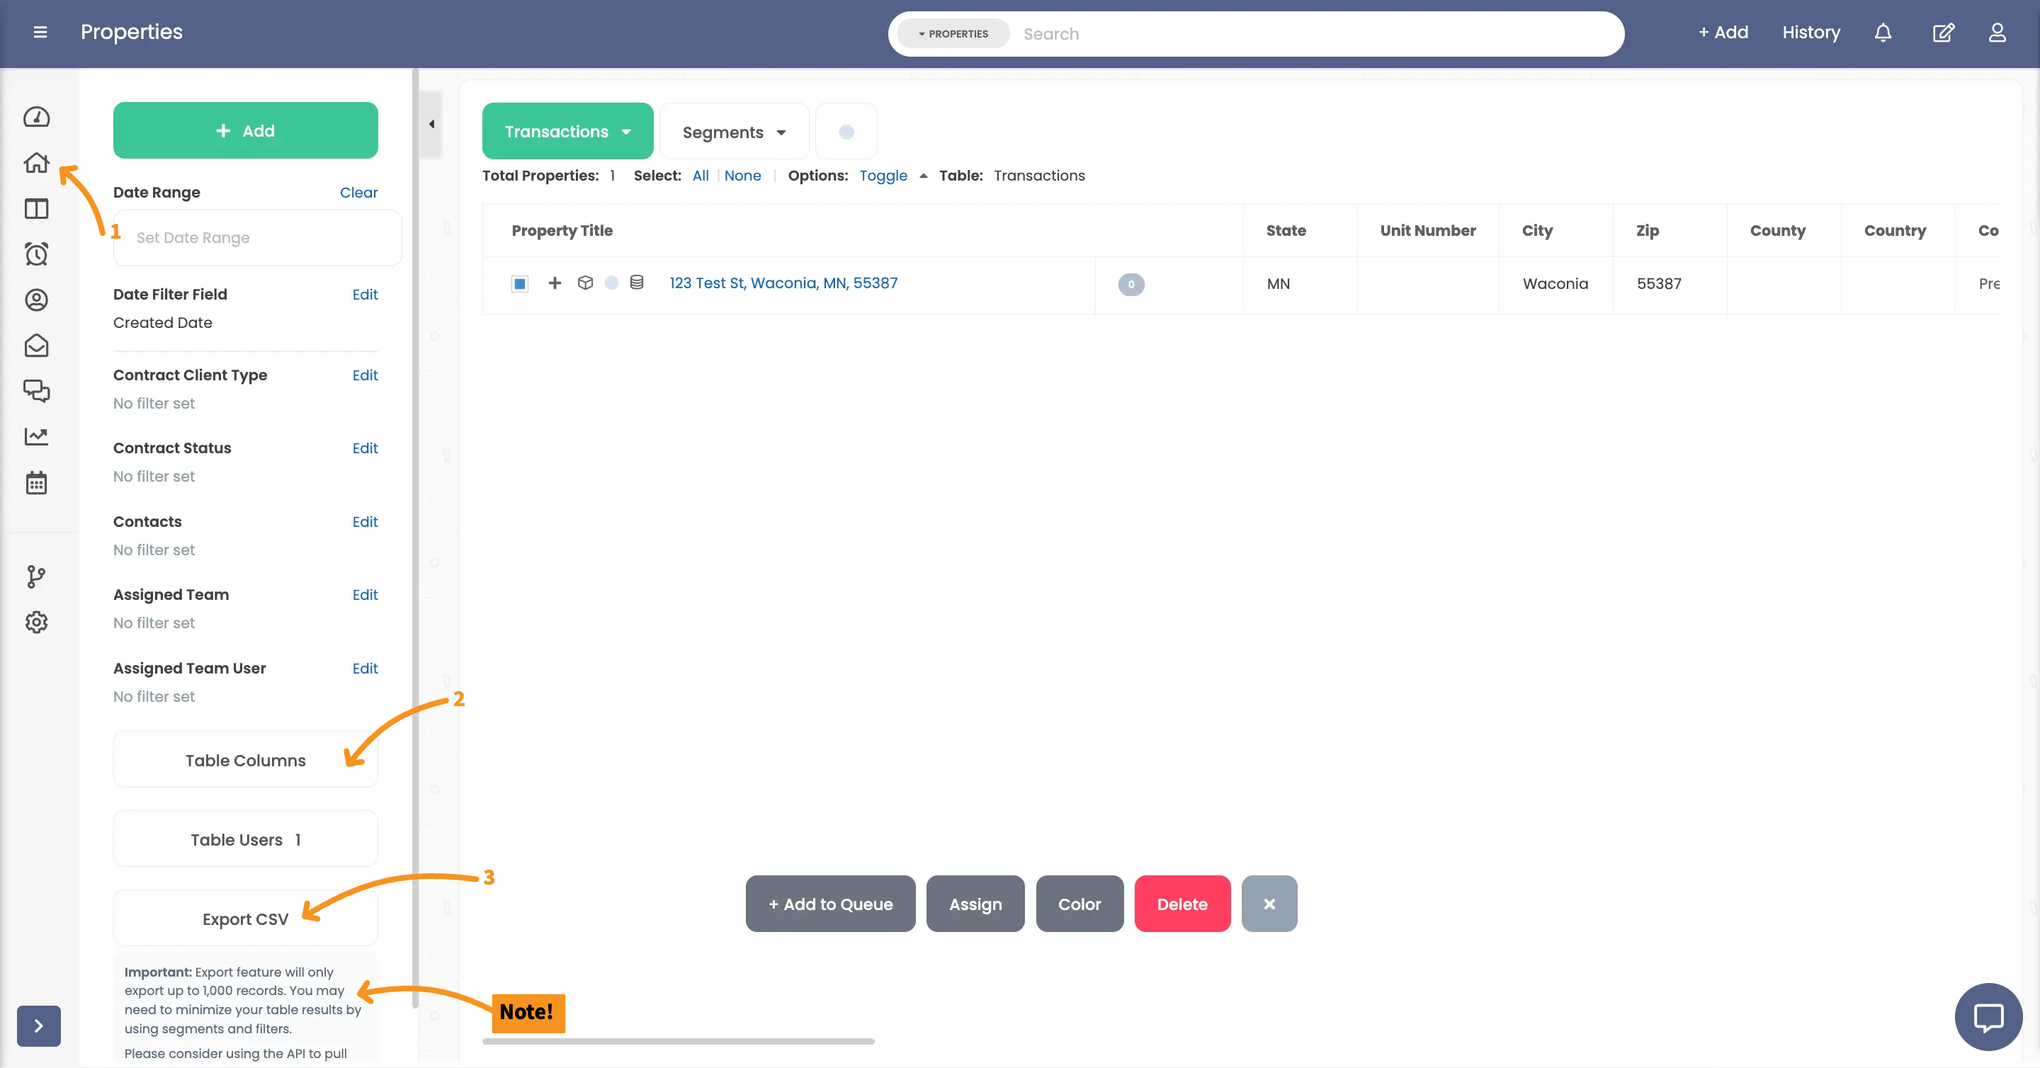Open the envelope mail sidebar icon
Image resolution: width=2040 pixels, height=1068 pixels.
tap(36, 346)
